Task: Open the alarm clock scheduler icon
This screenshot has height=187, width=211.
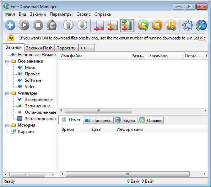Action: point(52,25)
